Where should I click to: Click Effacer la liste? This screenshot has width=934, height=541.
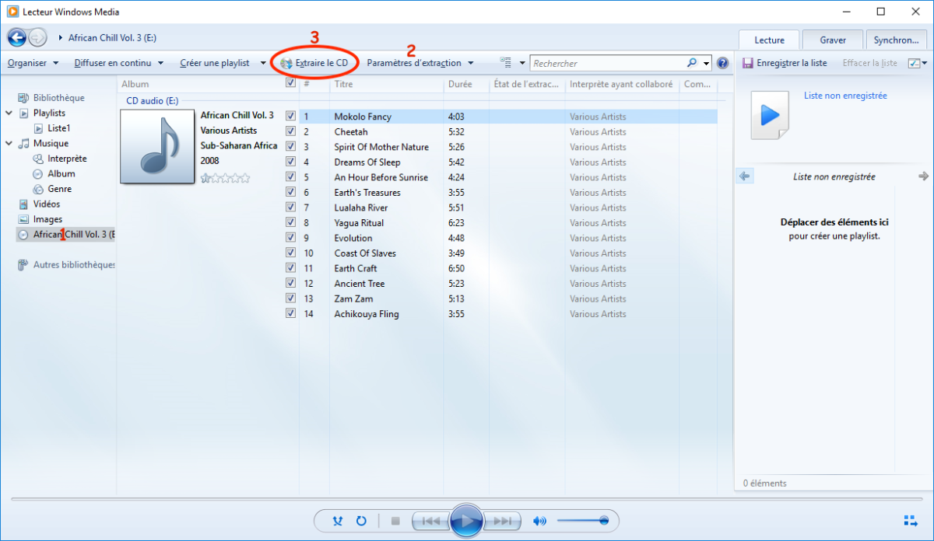click(869, 63)
